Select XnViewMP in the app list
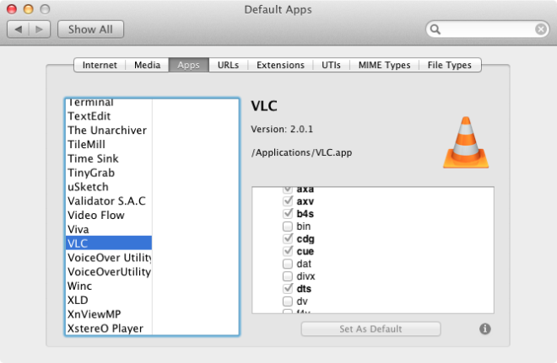 coord(109,314)
